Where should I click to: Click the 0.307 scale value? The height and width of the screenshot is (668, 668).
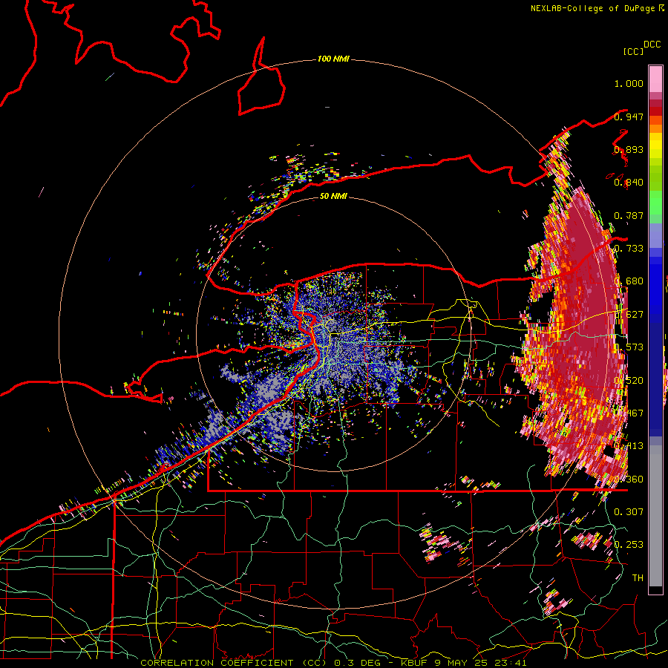[629, 511]
